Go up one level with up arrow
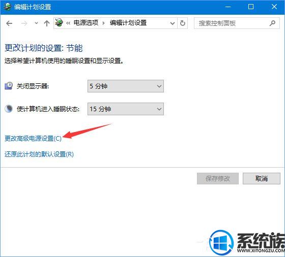This screenshot has width=285, height=257. click(x=47, y=23)
